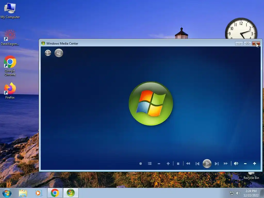The width and height of the screenshot is (264, 198).
Task: Click the stop playback button
Action: click(x=178, y=163)
